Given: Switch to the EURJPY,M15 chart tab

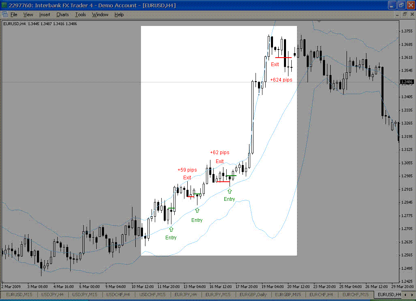Looking at the screenshot, I should pyautogui.click(x=218, y=295).
